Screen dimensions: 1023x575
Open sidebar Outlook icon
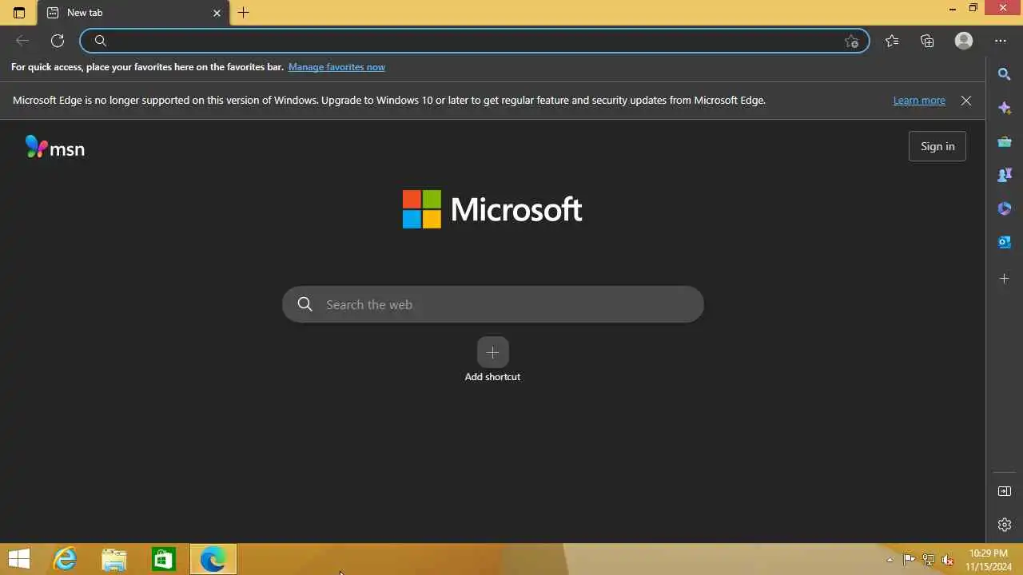[x=1005, y=242]
